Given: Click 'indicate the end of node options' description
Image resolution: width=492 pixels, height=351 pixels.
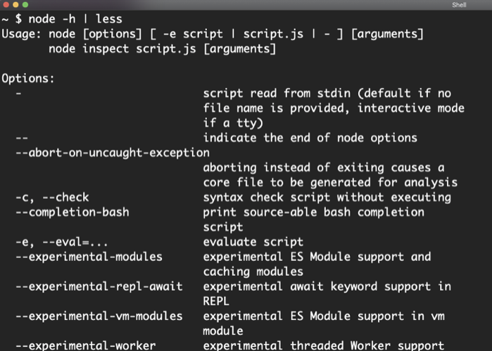Looking at the screenshot, I should 310,138.
